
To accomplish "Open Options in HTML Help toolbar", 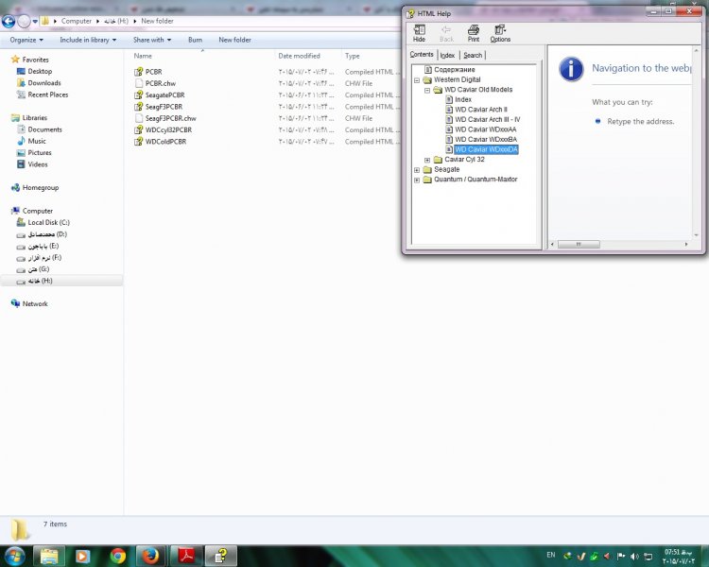I will pos(500,34).
